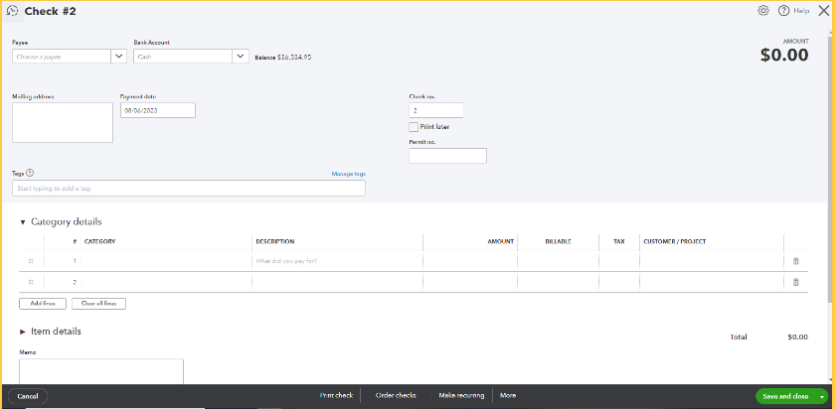Viewport: 835px width, 409px height.
Task: Delete category line 1 trash icon
Action: tap(796, 261)
